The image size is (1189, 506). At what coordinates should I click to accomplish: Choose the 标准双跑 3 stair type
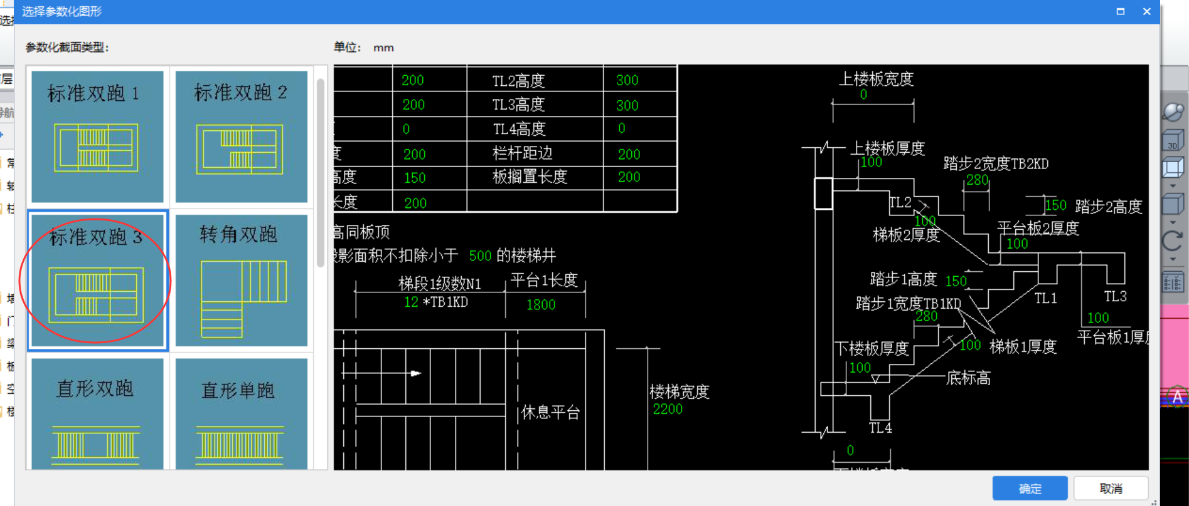[97, 281]
